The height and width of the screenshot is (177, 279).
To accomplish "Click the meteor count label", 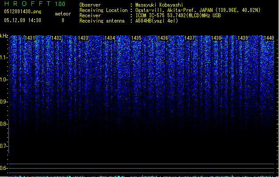I will (63, 14).
